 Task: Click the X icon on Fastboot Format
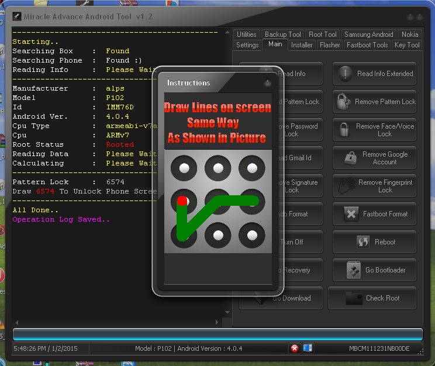pos(351,214)
